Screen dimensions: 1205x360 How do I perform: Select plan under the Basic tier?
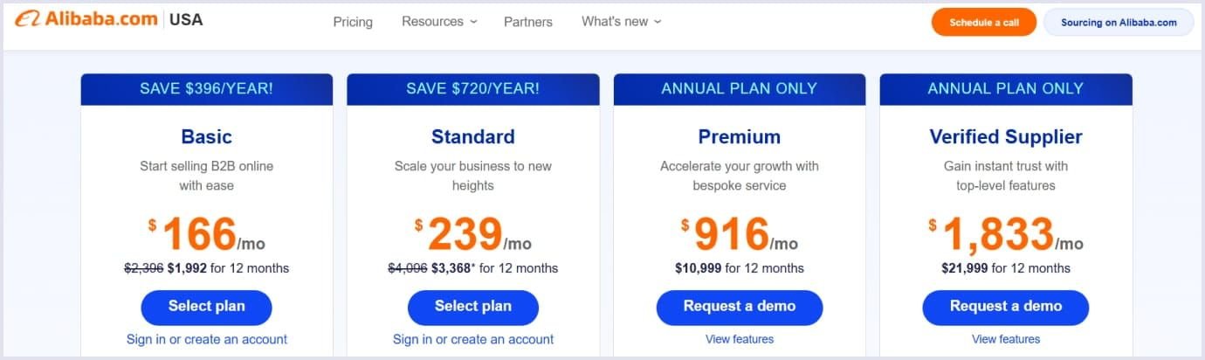click(x=207, y=307)
